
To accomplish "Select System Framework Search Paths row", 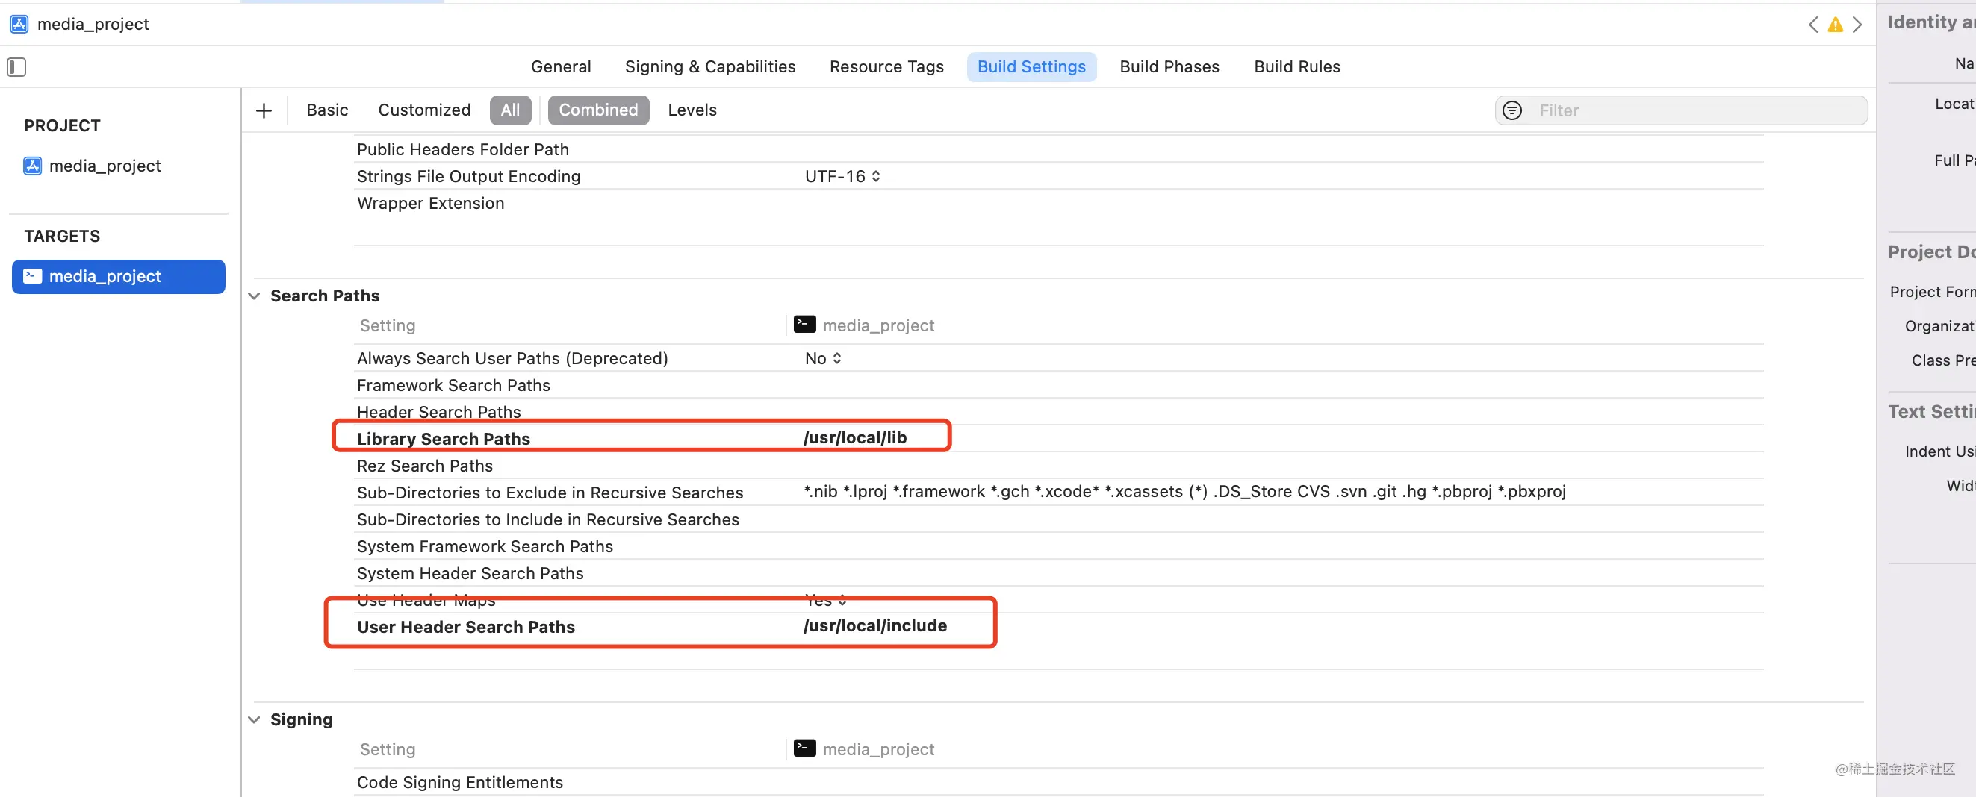I will (x=1059, y=546).
